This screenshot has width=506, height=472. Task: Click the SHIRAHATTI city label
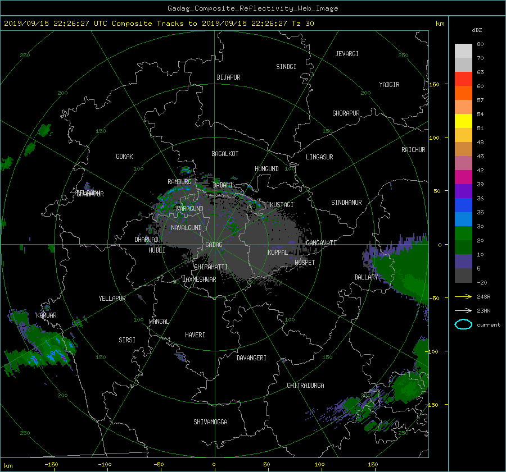point(211,267)
